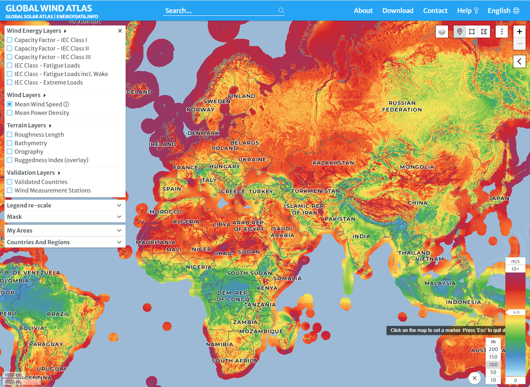Click the search magnifier icon

coord(281,11)
